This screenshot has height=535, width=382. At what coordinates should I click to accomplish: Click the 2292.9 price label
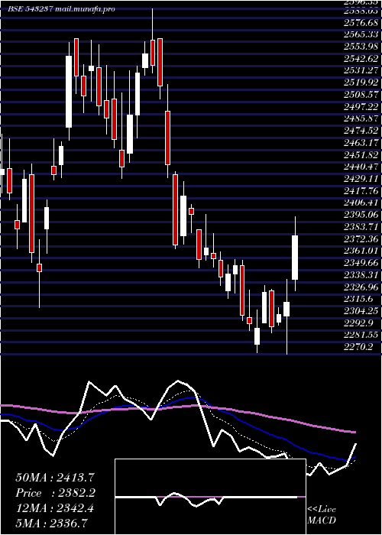[358, 323]
